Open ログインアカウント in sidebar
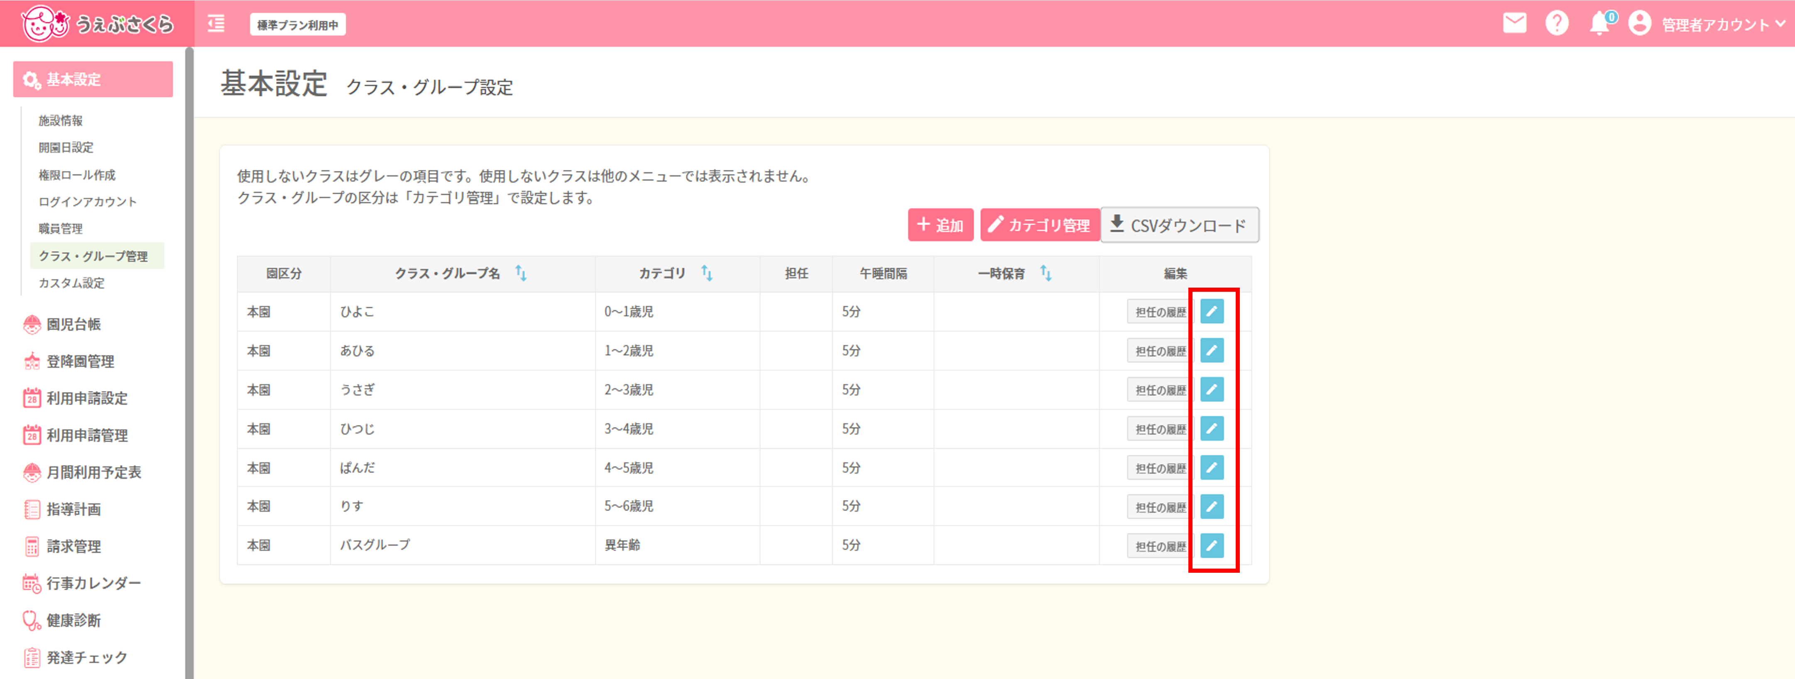 pos(88,202)
